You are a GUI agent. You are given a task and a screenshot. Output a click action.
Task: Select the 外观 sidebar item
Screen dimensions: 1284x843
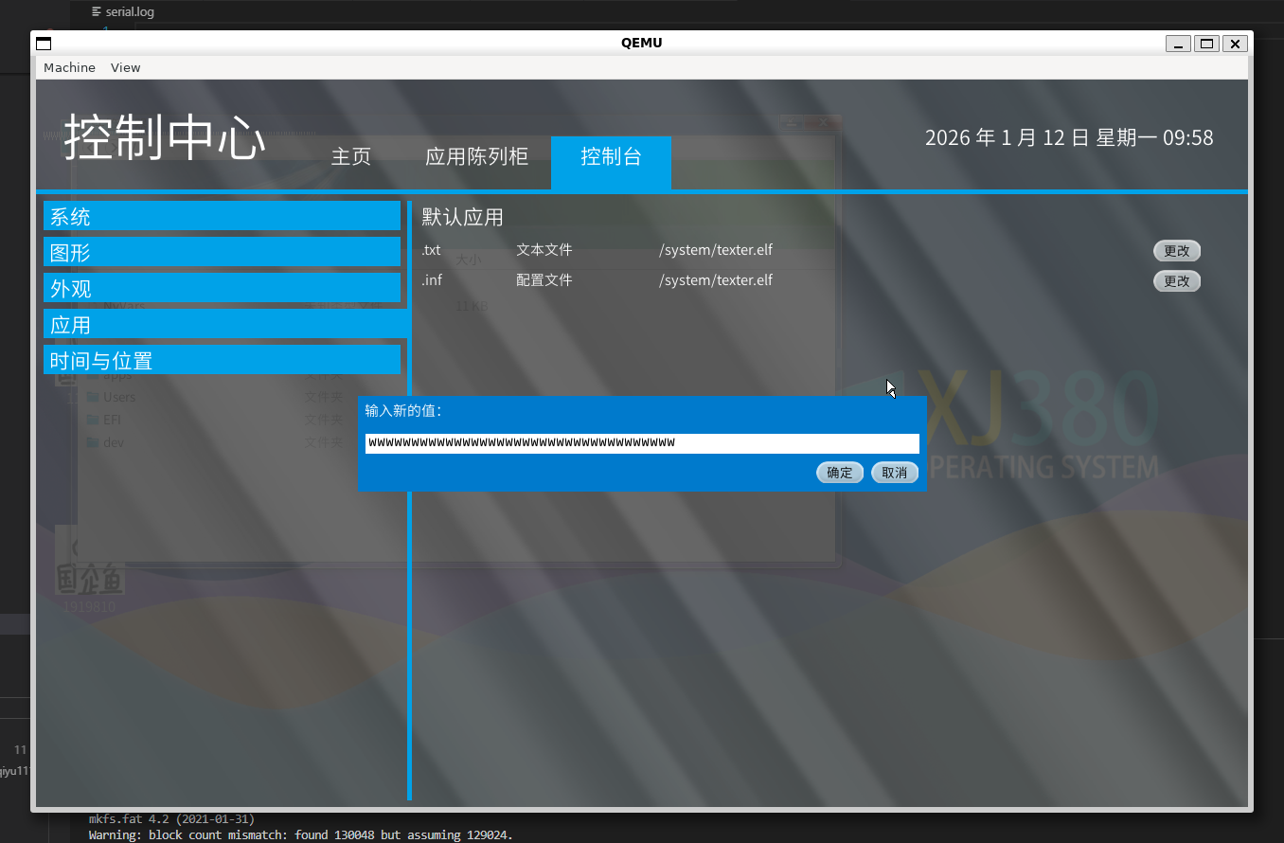coord(222,289)
